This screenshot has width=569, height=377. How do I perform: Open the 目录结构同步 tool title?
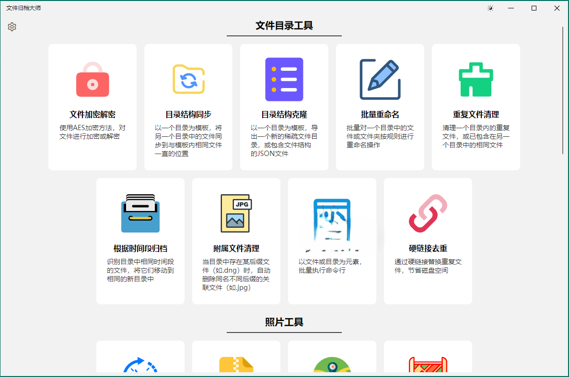(x=188, y=114)
